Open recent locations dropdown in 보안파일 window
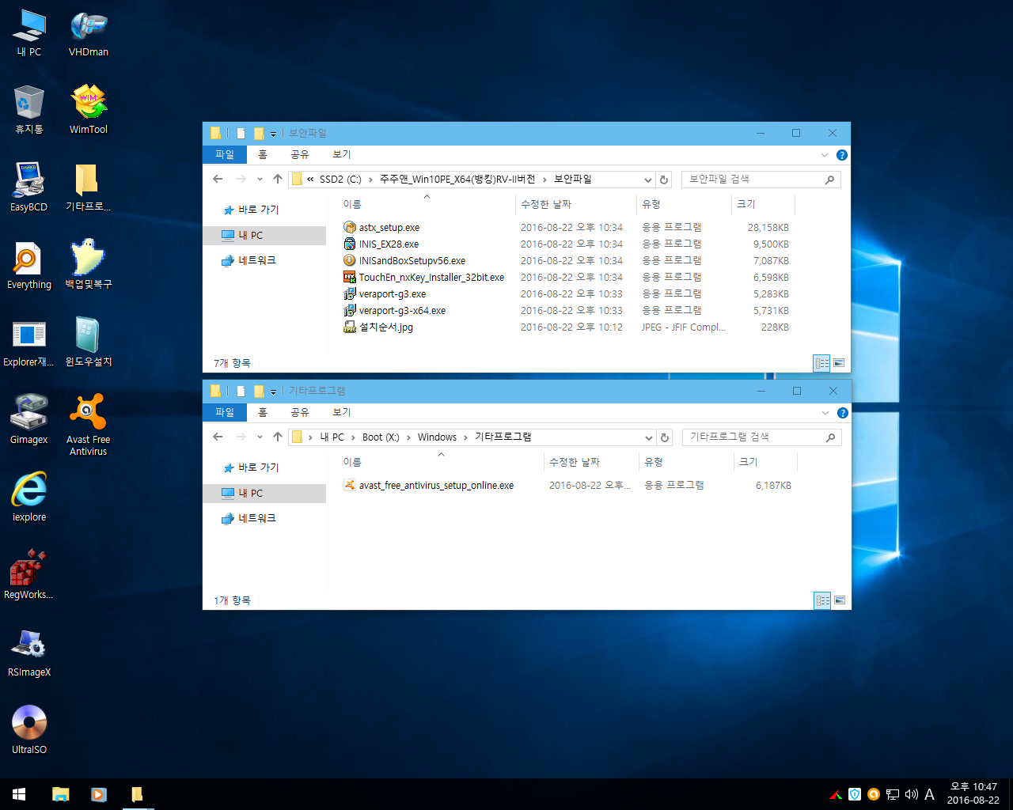The height and width of the screenshot is (810, 1013). click(260, 180)
